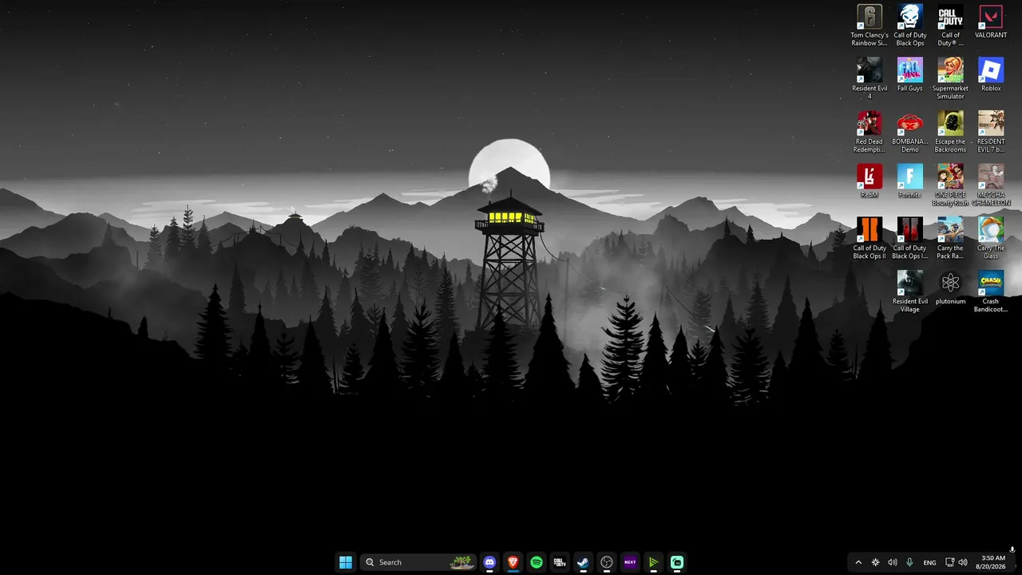The image size is (1022, 575).
Task: Select the Call of Duty® desktop shortcut
Action: pyautogui.click(x=950, y=26)
